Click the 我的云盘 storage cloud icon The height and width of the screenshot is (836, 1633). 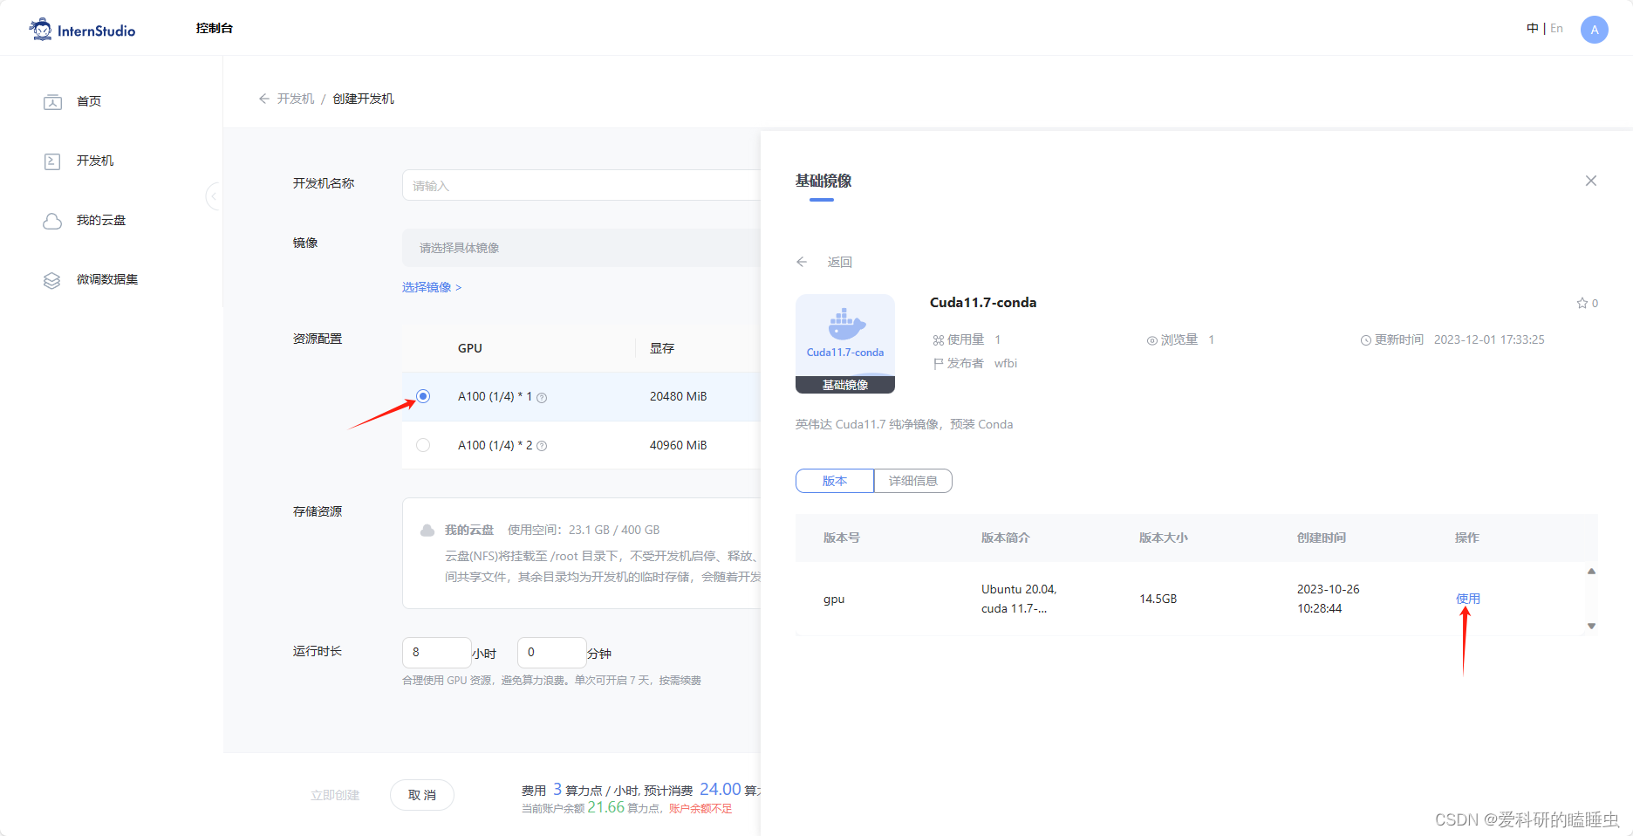tap(427, 530)
